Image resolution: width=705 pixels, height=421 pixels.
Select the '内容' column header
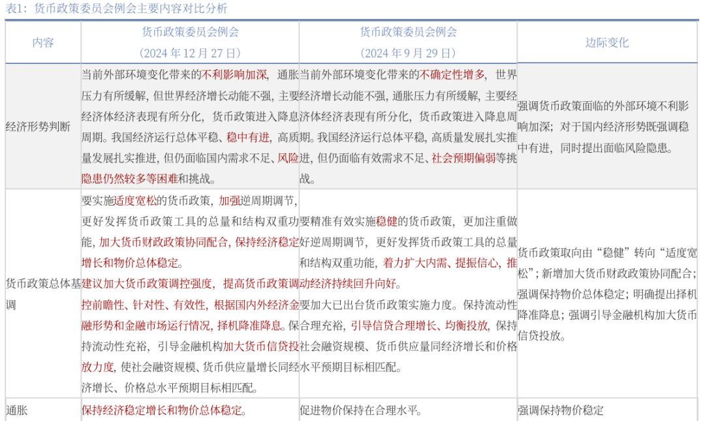pyautogui.click(x=43, y=42)
